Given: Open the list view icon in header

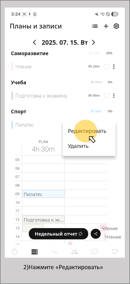Looking at the screenshot, I should pos(95,26).
